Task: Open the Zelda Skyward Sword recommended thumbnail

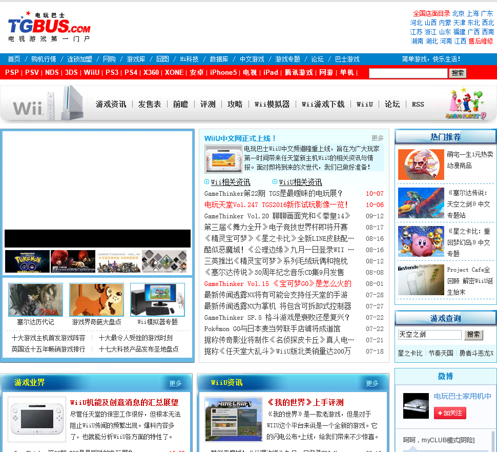Action: pyautogui.click(x=421, y=203)
